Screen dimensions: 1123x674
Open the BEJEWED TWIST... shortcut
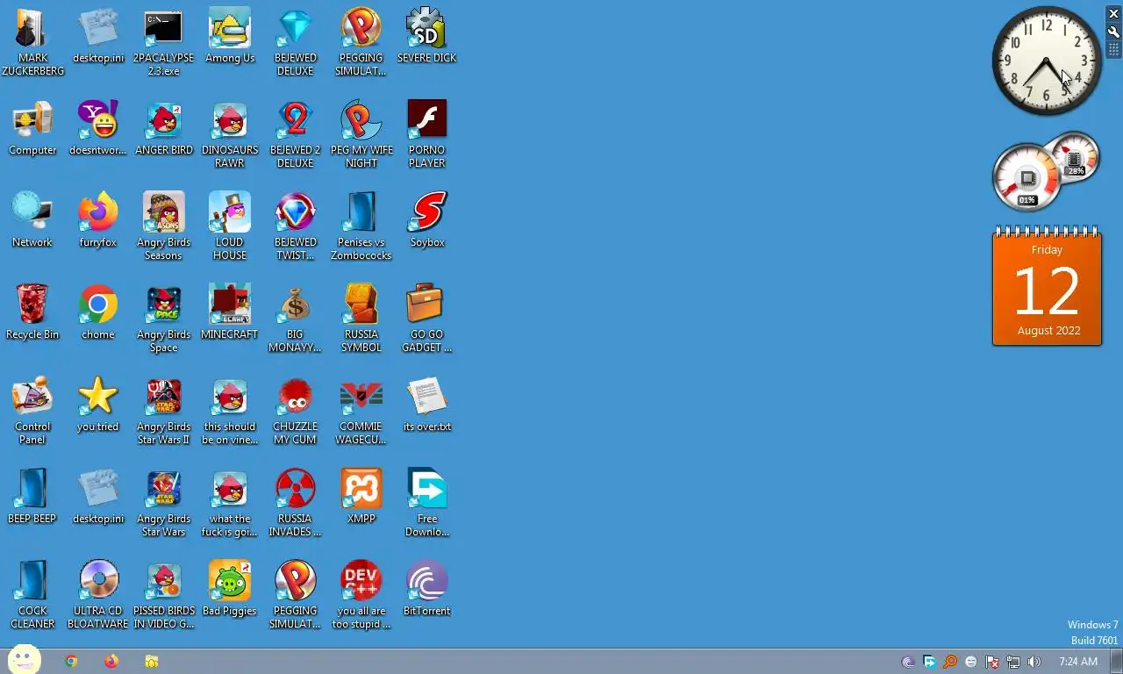296,226
